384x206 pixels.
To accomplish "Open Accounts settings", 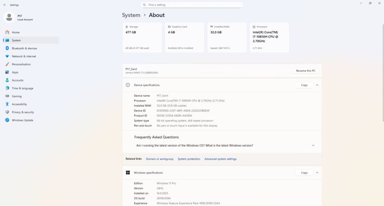I will pyautogui.click(x=18, y=80).
